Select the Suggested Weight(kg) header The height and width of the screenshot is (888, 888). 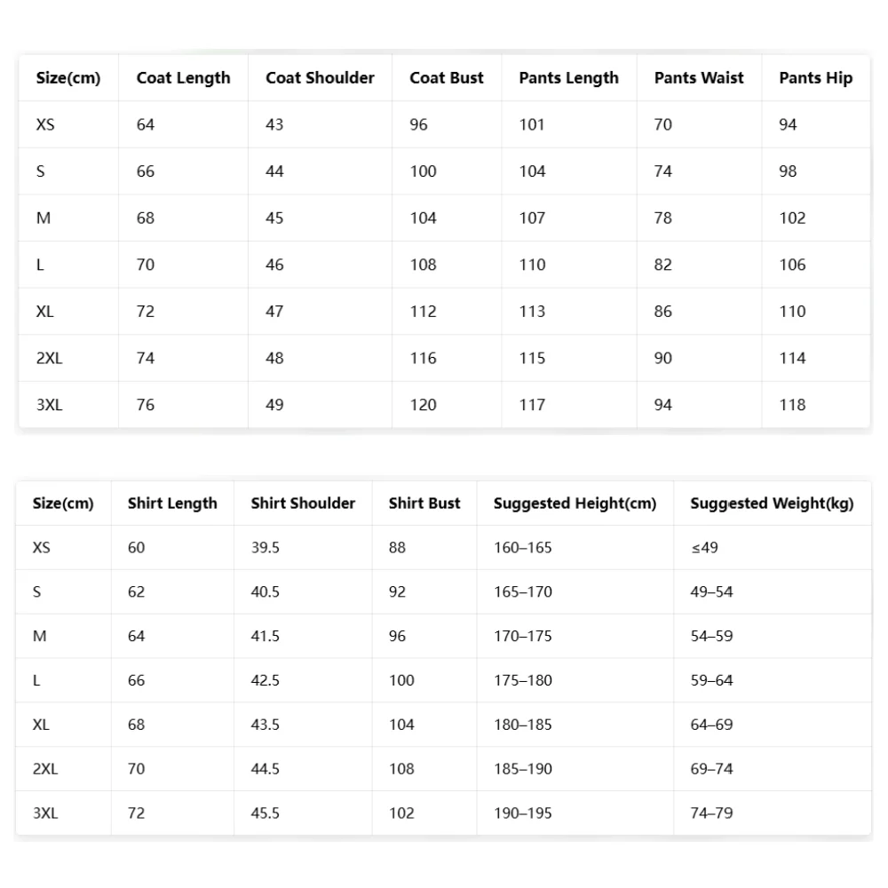[x=772, y=503]
